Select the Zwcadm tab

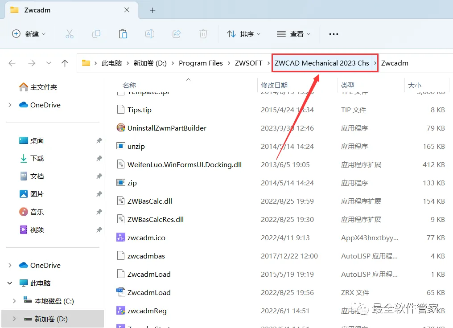coord(72,10)
